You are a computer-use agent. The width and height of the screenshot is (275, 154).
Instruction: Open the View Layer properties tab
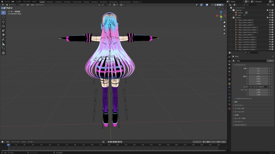(229, 68)
